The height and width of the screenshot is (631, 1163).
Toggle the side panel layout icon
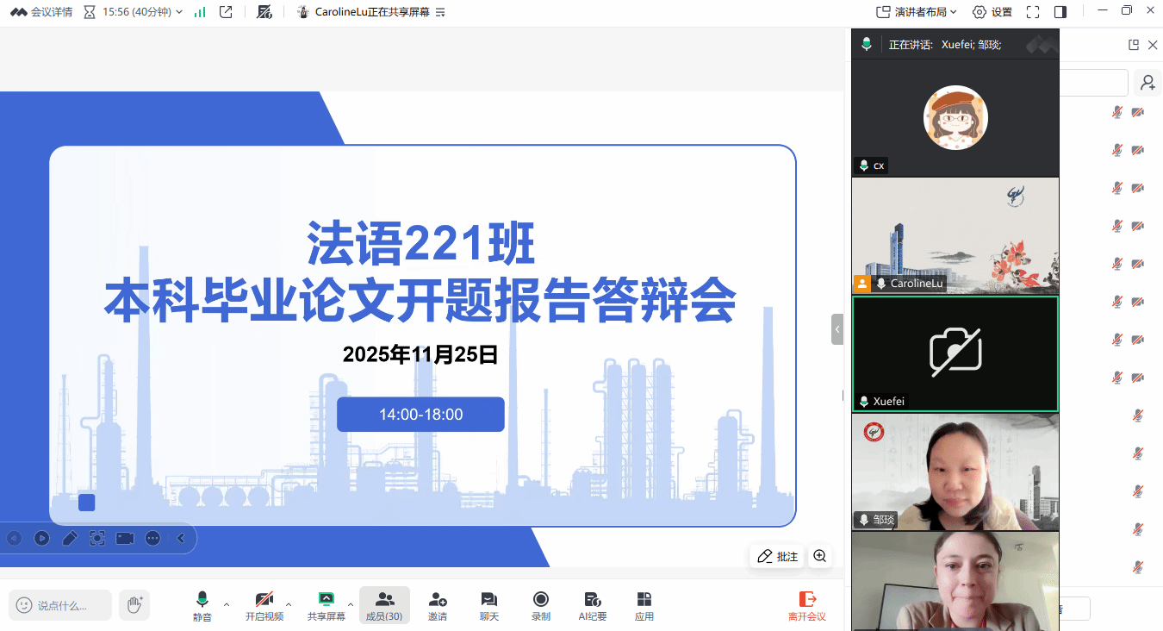point(1060,12)
